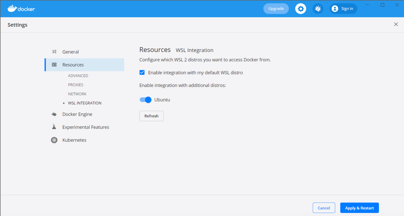Viewport: 404px width, 216px height.
Task: Click the Upgrade button
Action: (276, 9)
